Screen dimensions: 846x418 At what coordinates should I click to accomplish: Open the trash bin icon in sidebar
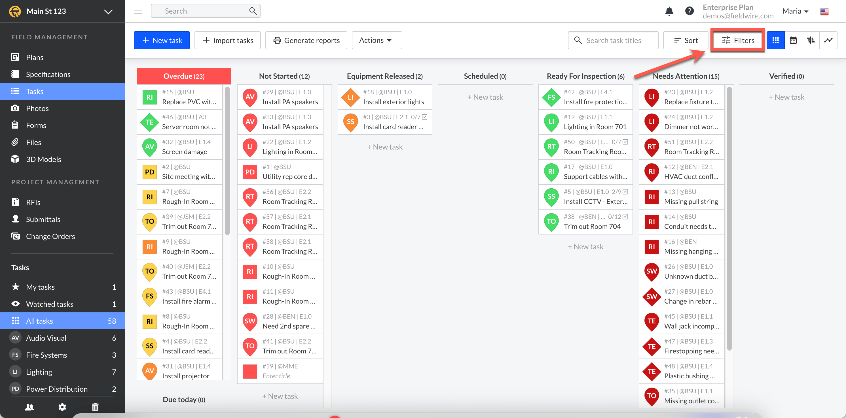point(95,407)
